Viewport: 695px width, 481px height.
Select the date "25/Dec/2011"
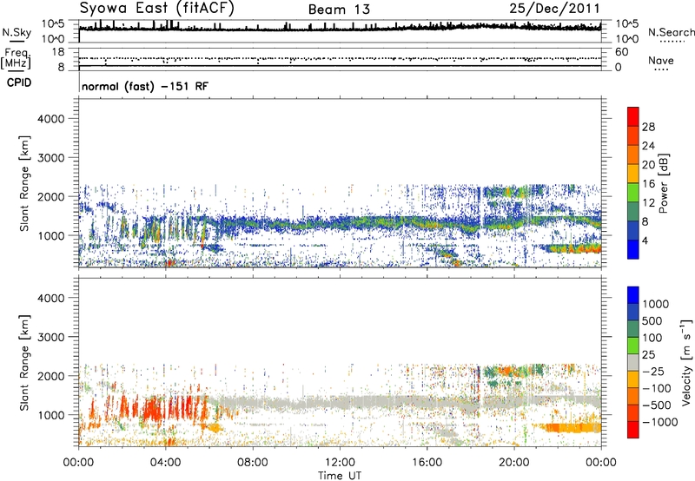point(554,9)
